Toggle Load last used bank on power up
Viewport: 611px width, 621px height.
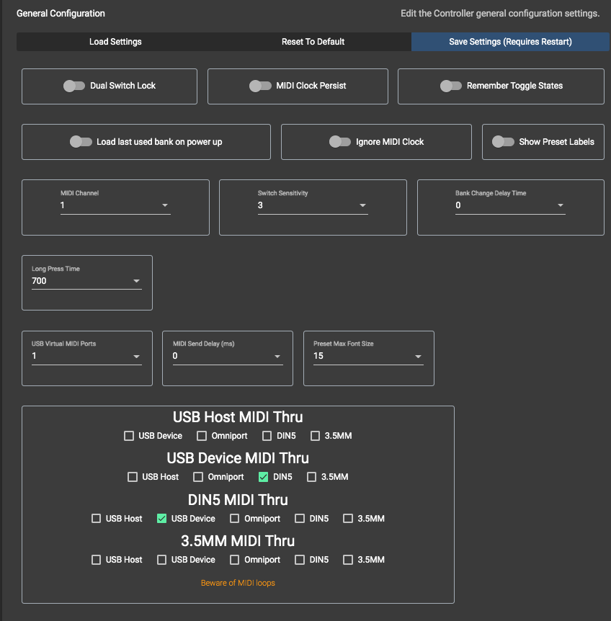pyautogui.click(x=81, y=142)
